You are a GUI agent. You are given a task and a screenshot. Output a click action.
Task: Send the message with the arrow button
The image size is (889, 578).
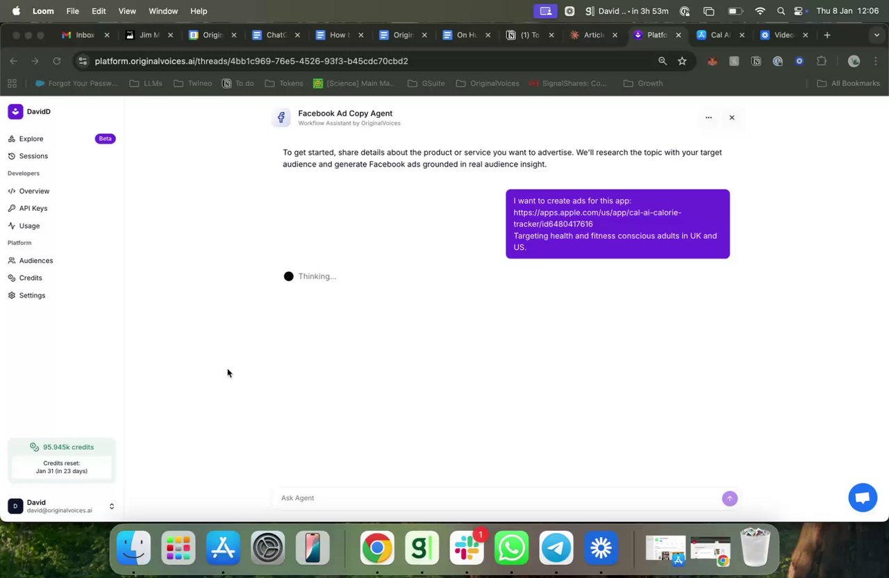click(729, 498)
